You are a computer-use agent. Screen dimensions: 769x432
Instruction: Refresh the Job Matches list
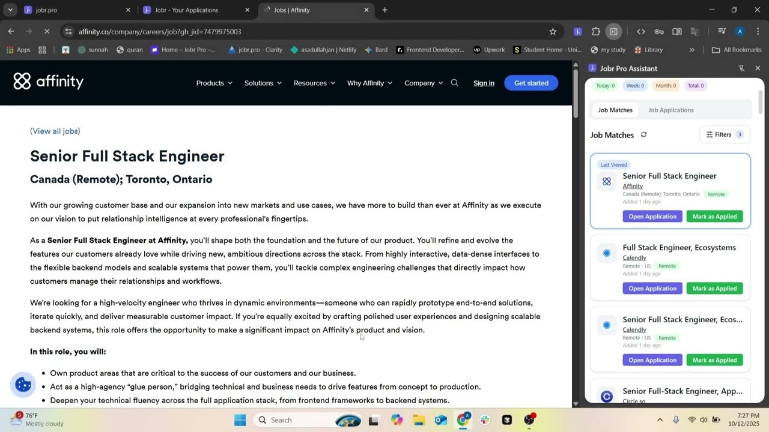click(x=643, y=135)
